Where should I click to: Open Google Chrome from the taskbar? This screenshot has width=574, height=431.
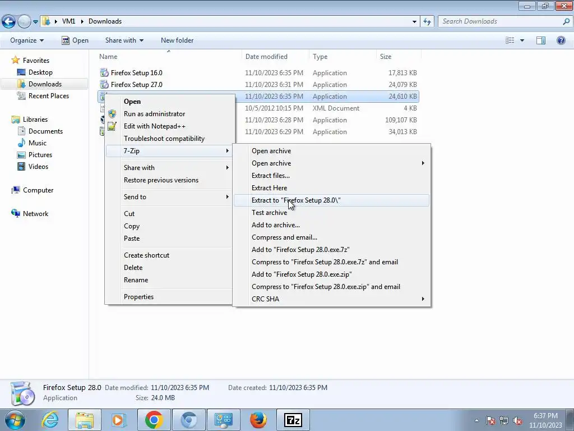click(x=154, y=420)
